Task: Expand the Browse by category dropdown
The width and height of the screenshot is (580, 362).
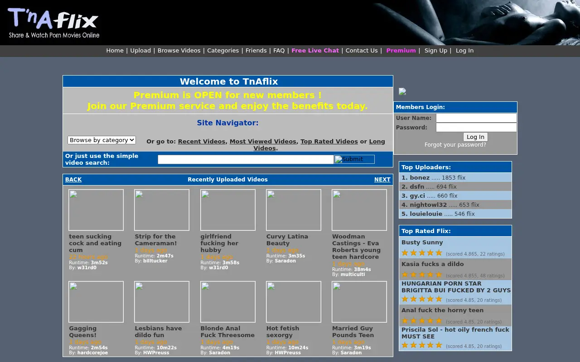Action: [x=101, y=140]
